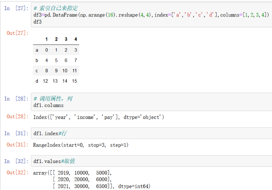Click the pd.DataFrame code line in cell 27
The height and width of the screenshot is (190, 272).
(x=151, y=15)
